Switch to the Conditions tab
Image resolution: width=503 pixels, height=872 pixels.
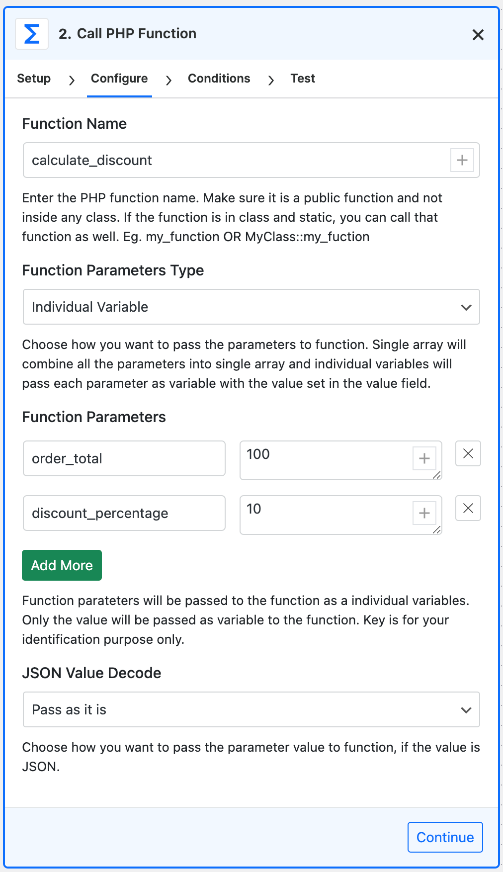coord(219,79)
